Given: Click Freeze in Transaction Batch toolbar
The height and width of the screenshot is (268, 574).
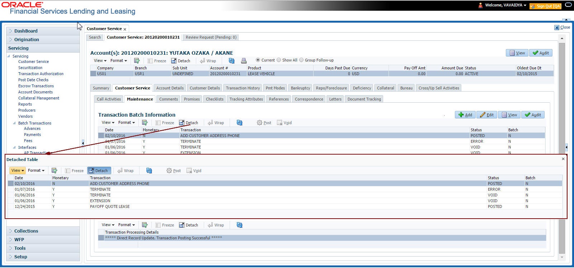Looking at the screenshot, I should tap(165, 123).
